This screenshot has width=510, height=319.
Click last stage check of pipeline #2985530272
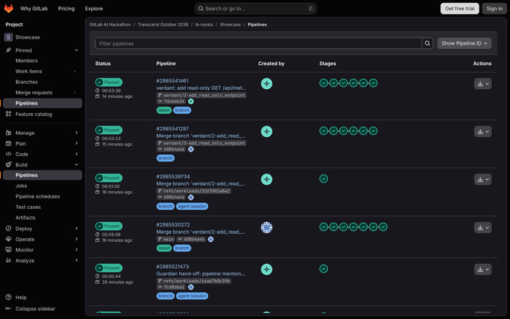pyautogui.click(x=383, y=227)
